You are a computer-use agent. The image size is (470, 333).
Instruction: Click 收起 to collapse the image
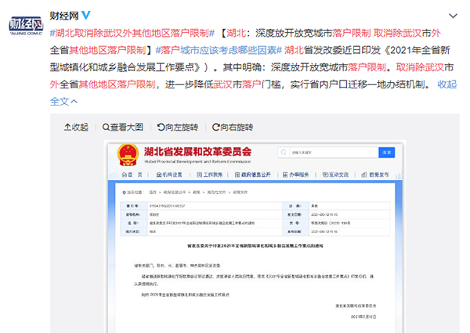click(76, 127)
